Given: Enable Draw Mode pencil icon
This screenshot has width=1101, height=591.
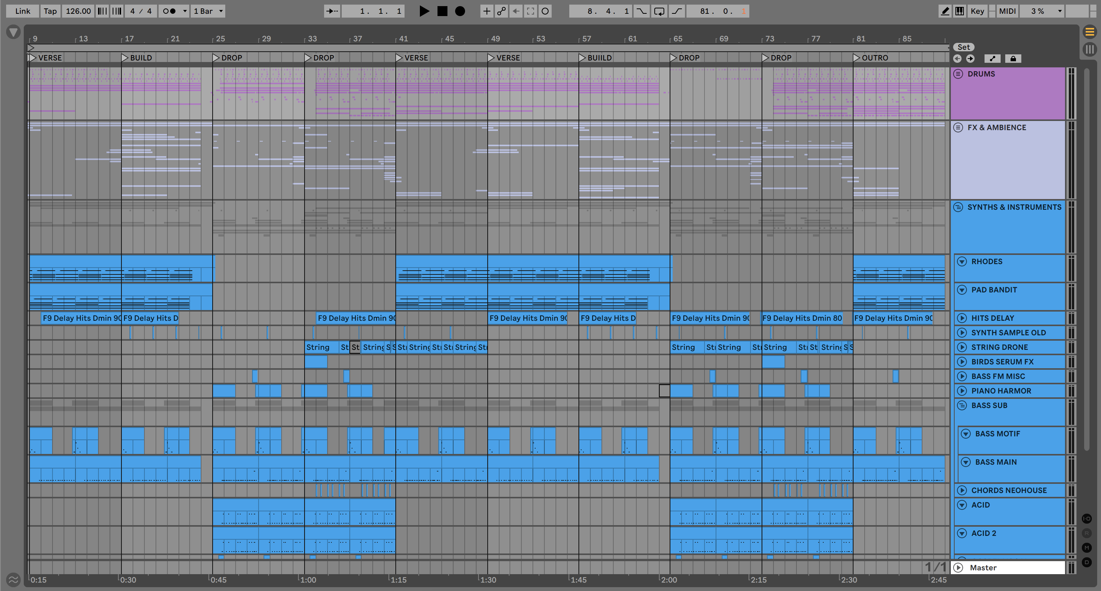Looking at the screenshot, I should (945, 11).
